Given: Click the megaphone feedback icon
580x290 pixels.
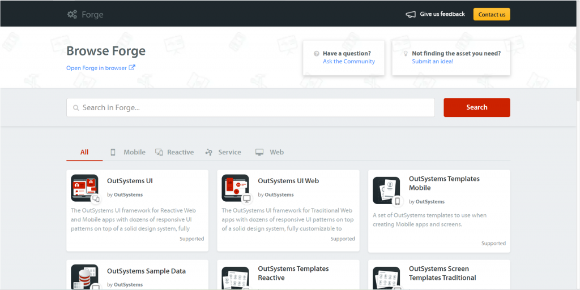Looking at the screenshot, I should 411,14.
